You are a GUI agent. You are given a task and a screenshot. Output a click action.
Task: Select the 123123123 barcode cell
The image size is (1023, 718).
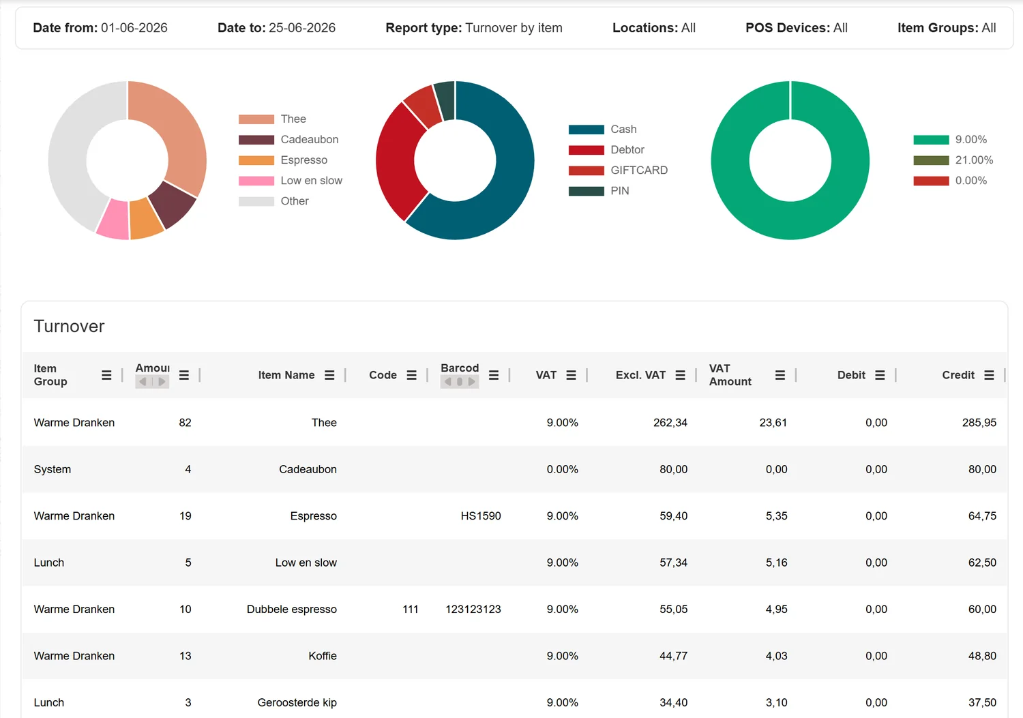click(x=473, y=610)
